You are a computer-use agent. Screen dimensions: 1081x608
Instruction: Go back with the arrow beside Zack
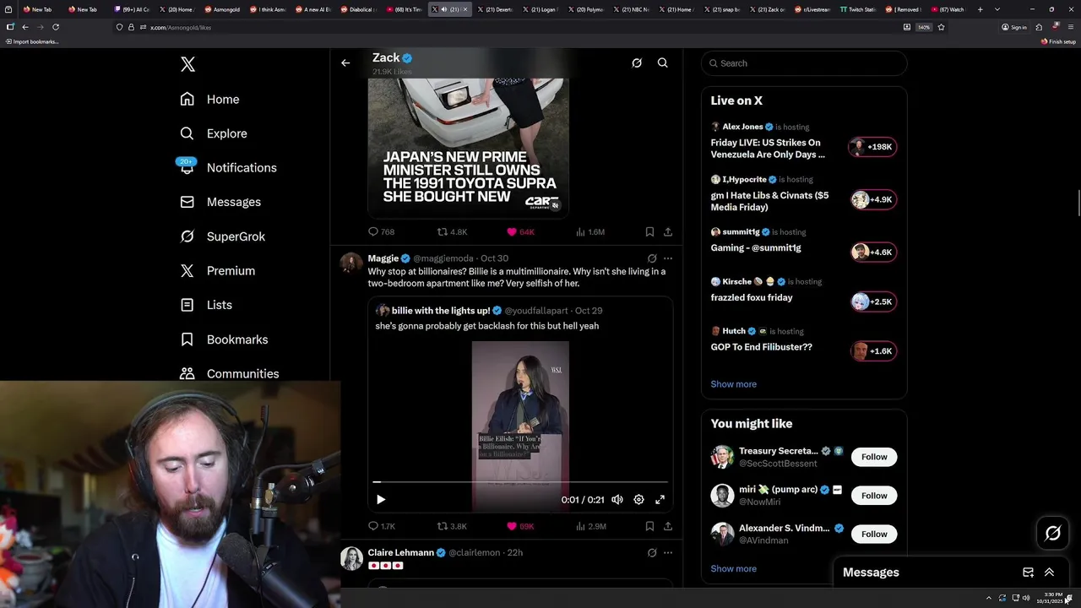point(345,62)
